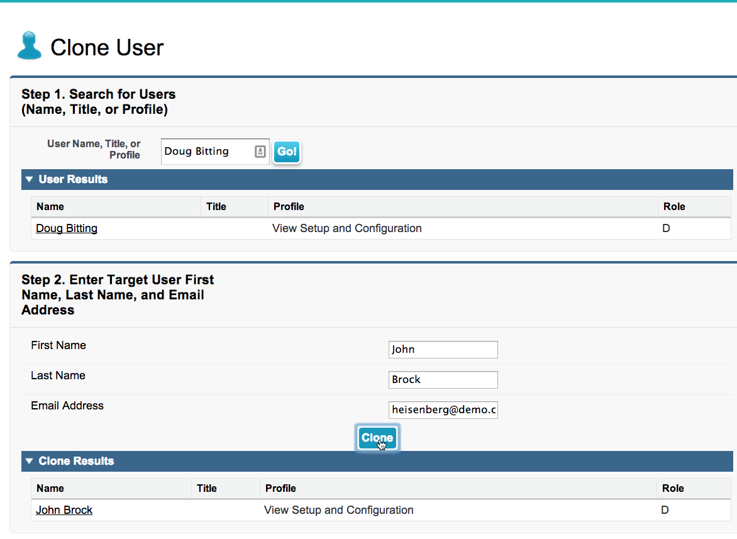
Task: Focus the Last Name field containing Brock
Action: [x=443, y=380]
